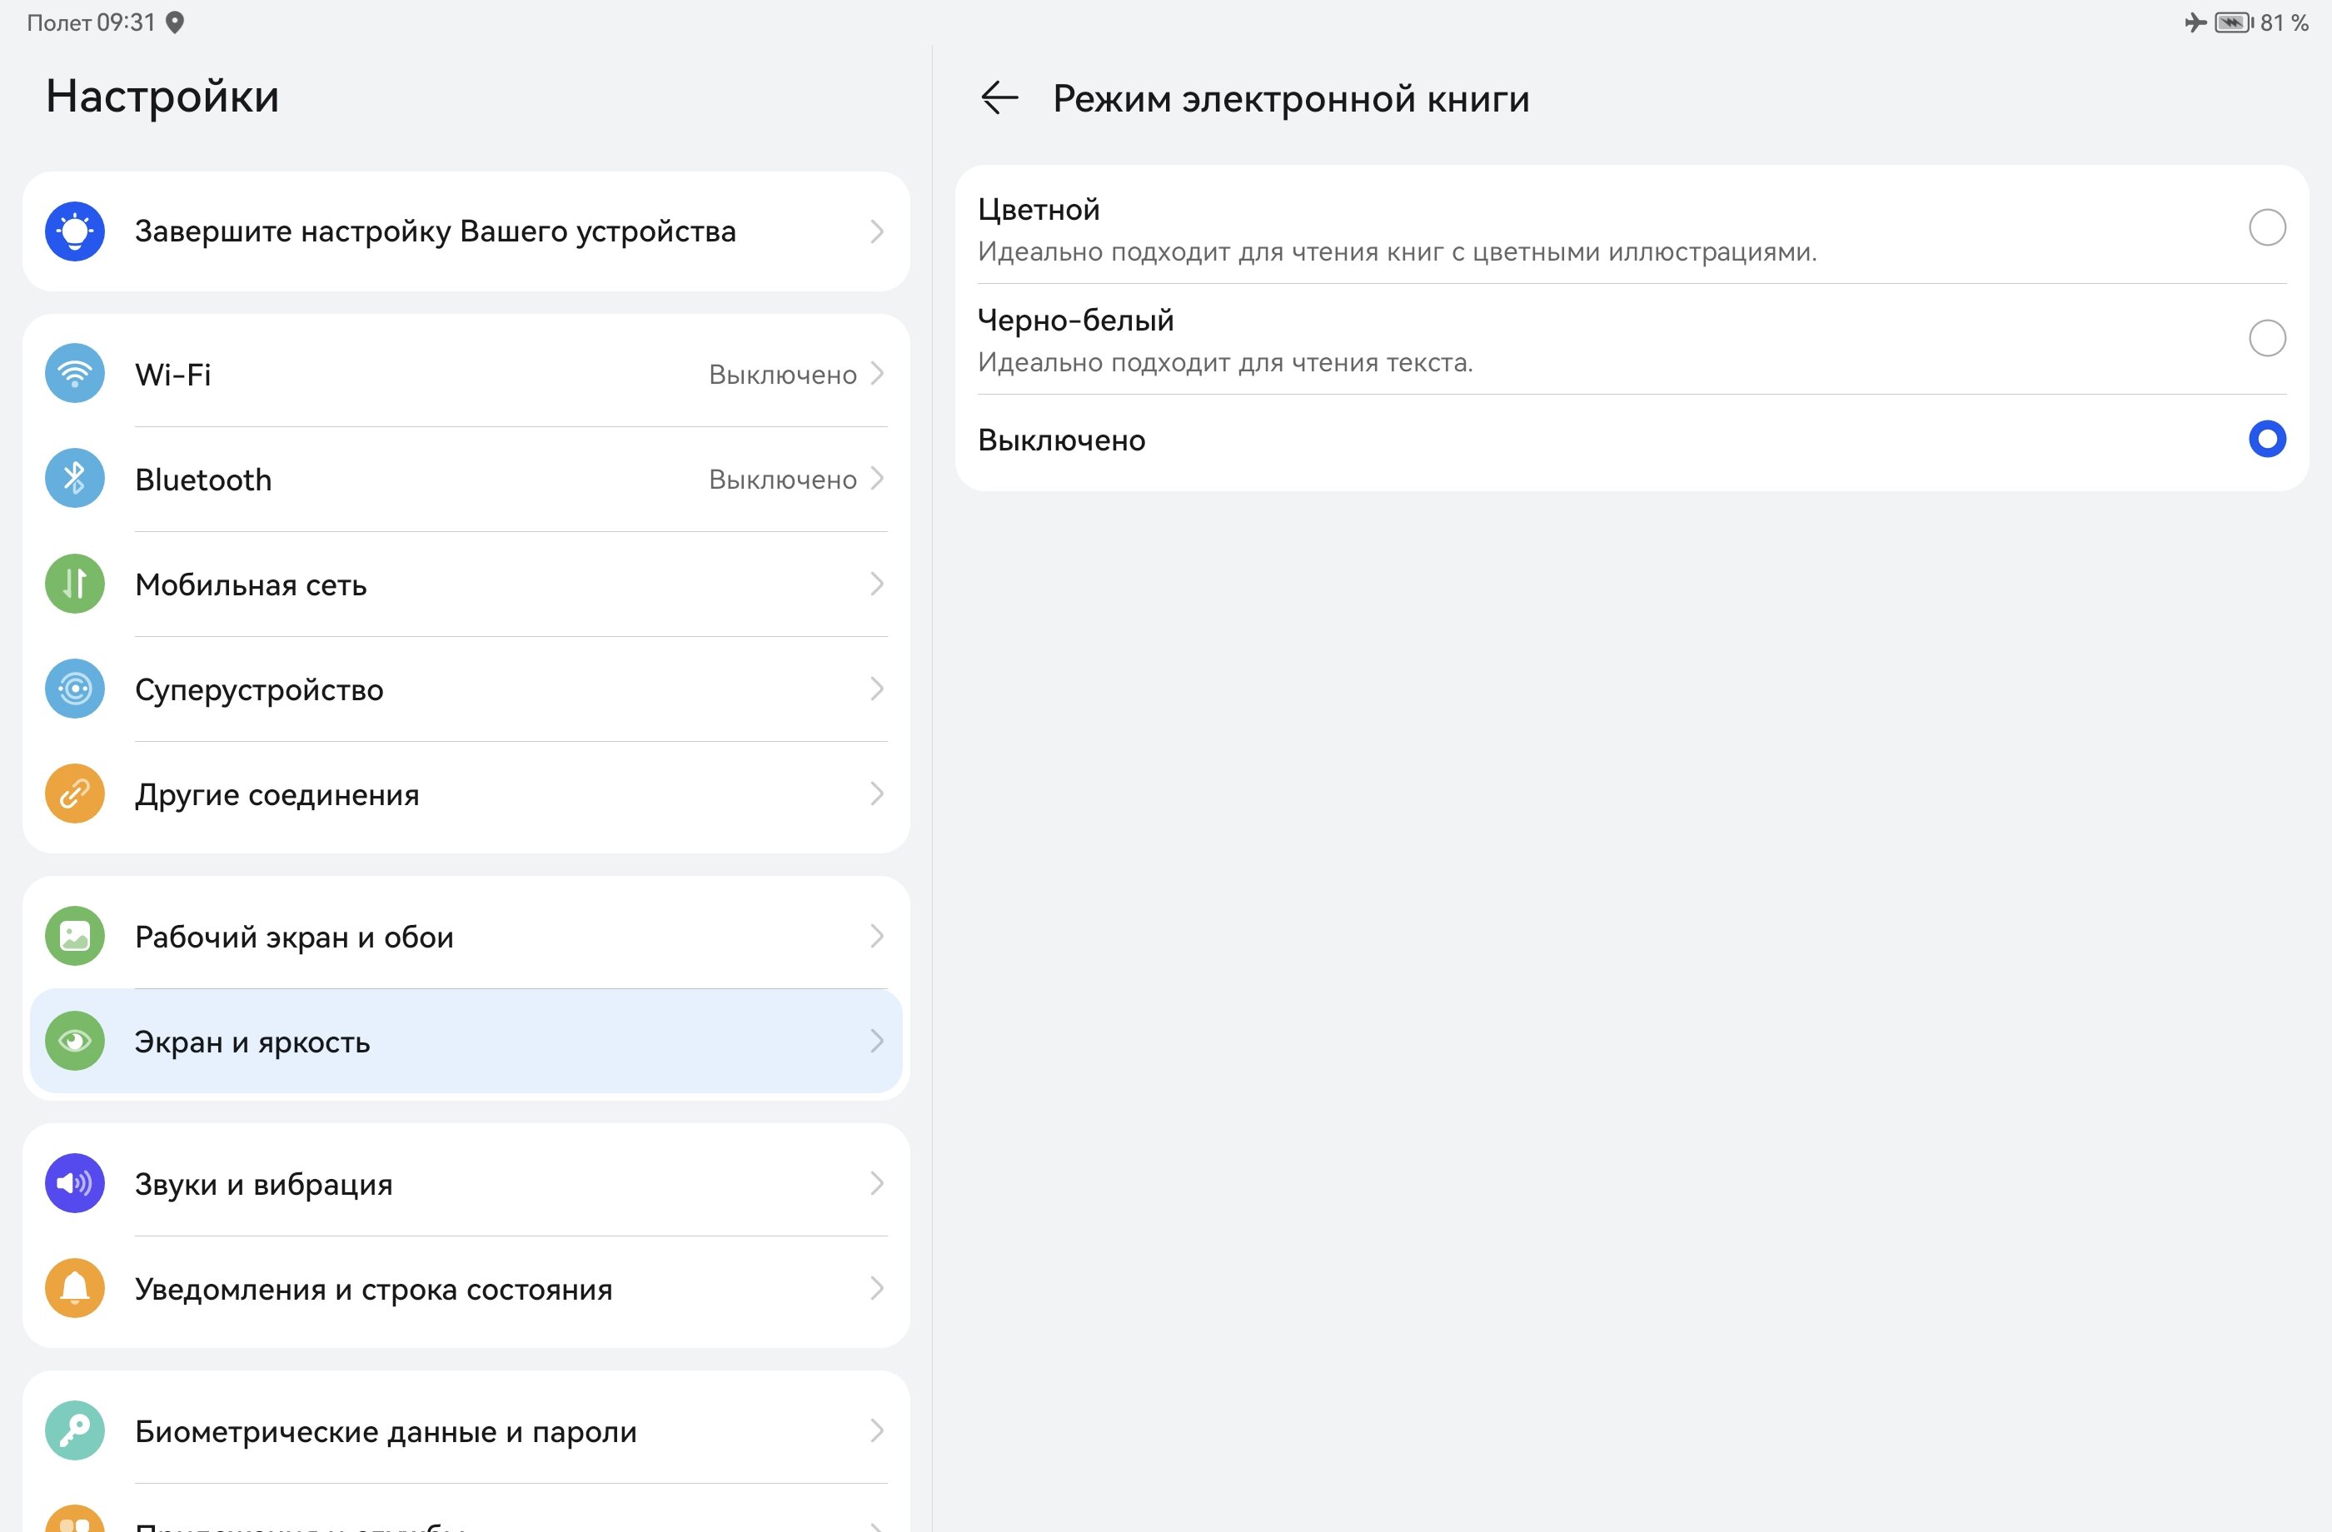Tap the Мобильная сеть arrows icon
2332x1532 pixels.
[x=74, y=584]
